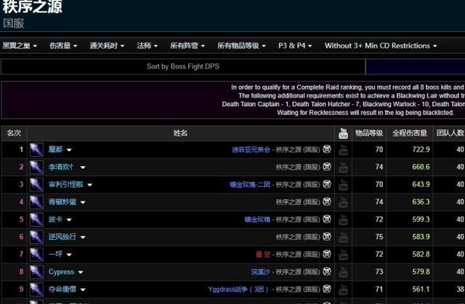Select the Sort by Boss Fight DPS tab
The image size is (465, 304).
(183, 66)
